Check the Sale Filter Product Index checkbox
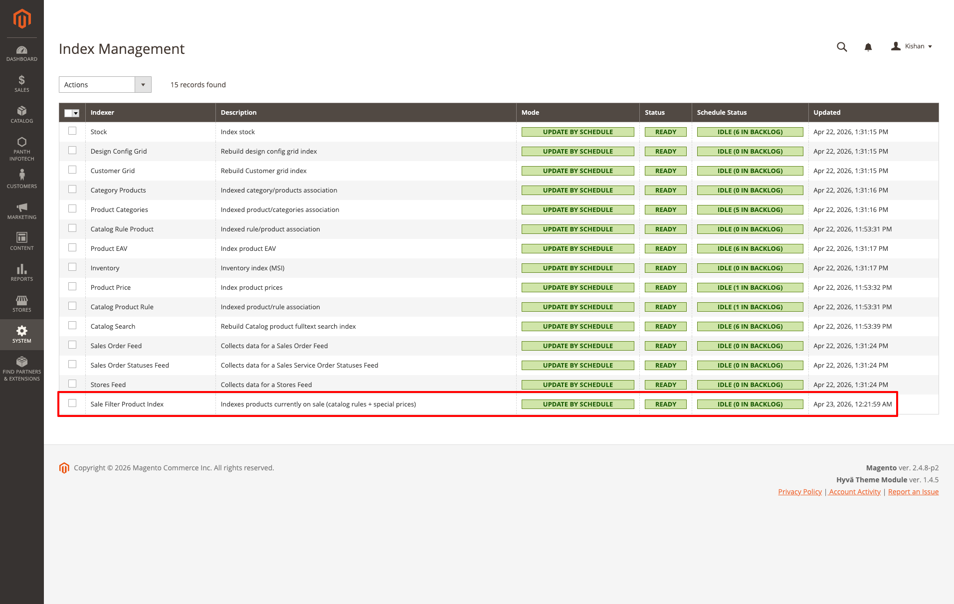 click(x=72, y=403)
